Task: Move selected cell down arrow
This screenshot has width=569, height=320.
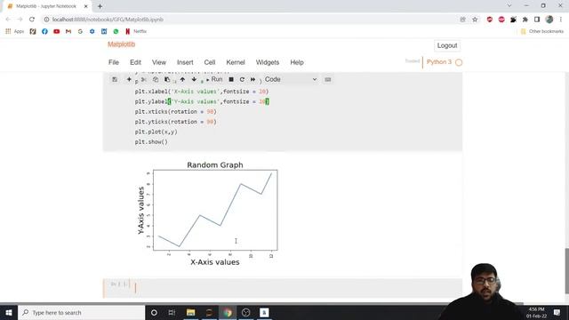Action: (x=194, y=79)
